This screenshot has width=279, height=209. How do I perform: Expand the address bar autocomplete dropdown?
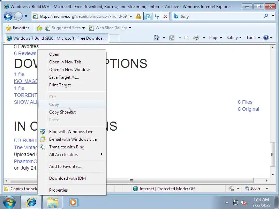pos(131,16)
